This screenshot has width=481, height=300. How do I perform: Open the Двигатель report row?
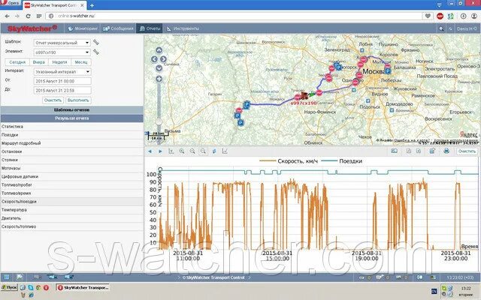point(72,218)
